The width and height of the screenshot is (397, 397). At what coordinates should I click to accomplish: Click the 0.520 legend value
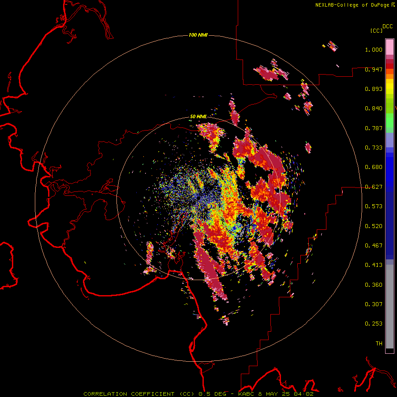(x=374, y=226)
